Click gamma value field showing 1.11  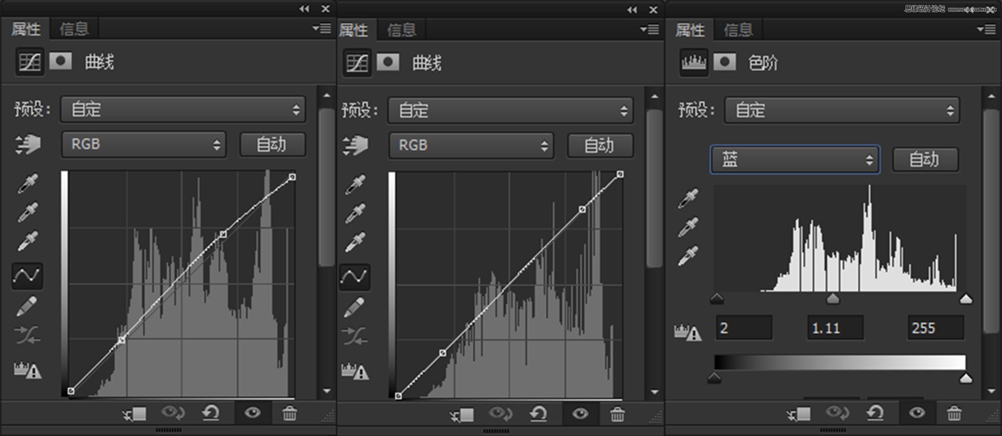(x=835, y=328)
